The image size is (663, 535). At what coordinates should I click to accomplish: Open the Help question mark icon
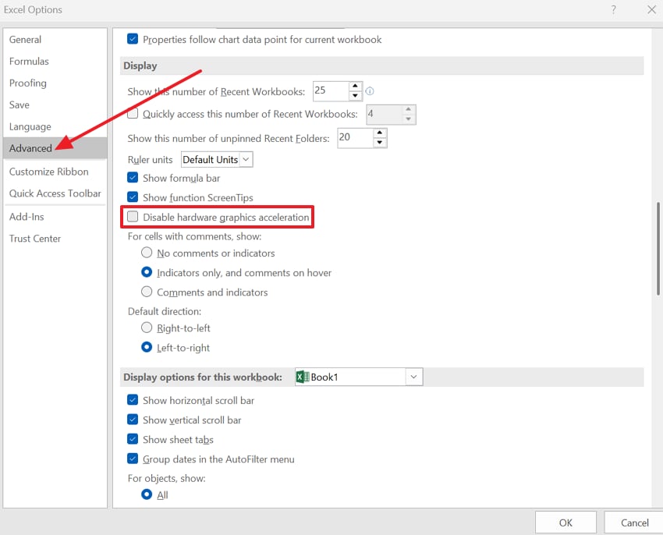tap(613, 9)
